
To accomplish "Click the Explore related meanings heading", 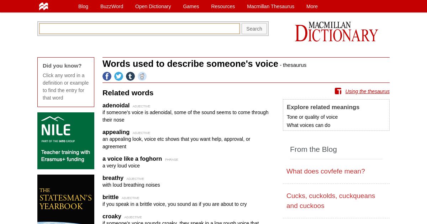I will pyautogui.click(x=323, y=107).
